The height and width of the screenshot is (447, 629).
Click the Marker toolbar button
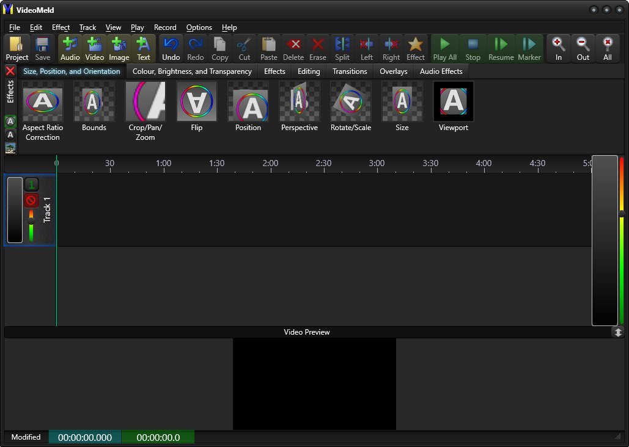point(529,49)
